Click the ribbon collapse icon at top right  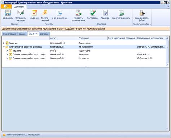168,6
